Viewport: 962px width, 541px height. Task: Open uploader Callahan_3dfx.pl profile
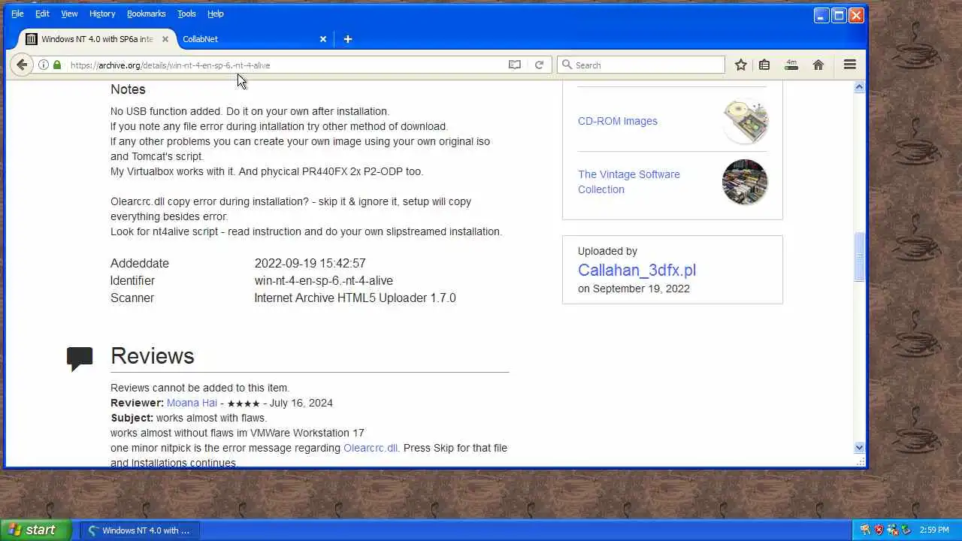637,270
